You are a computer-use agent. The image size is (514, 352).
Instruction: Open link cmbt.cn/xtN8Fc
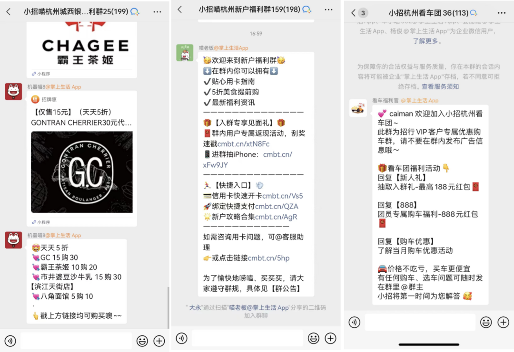(243, 144)
